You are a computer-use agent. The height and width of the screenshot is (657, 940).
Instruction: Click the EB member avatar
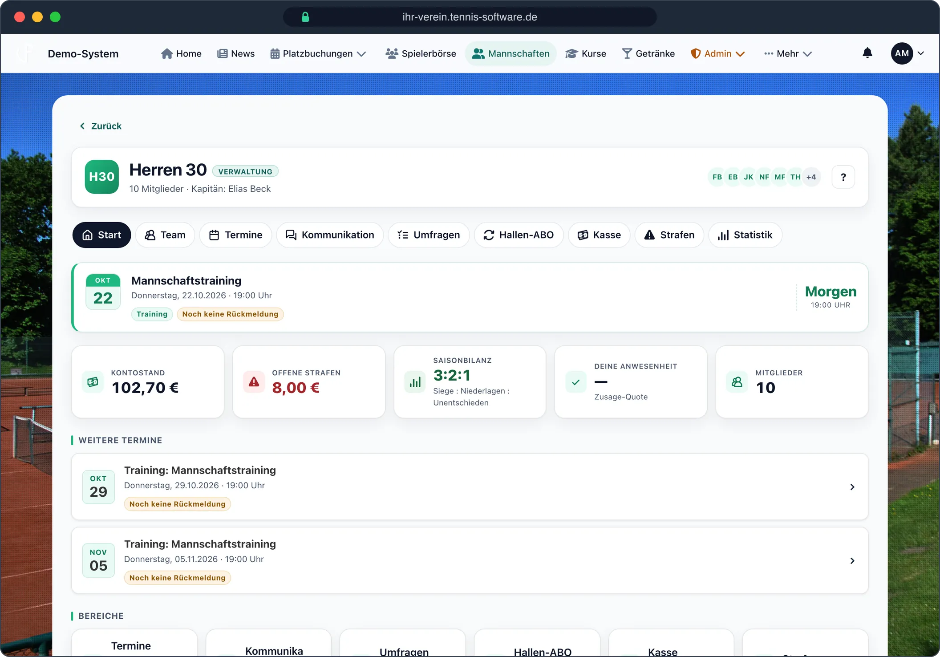733,177
